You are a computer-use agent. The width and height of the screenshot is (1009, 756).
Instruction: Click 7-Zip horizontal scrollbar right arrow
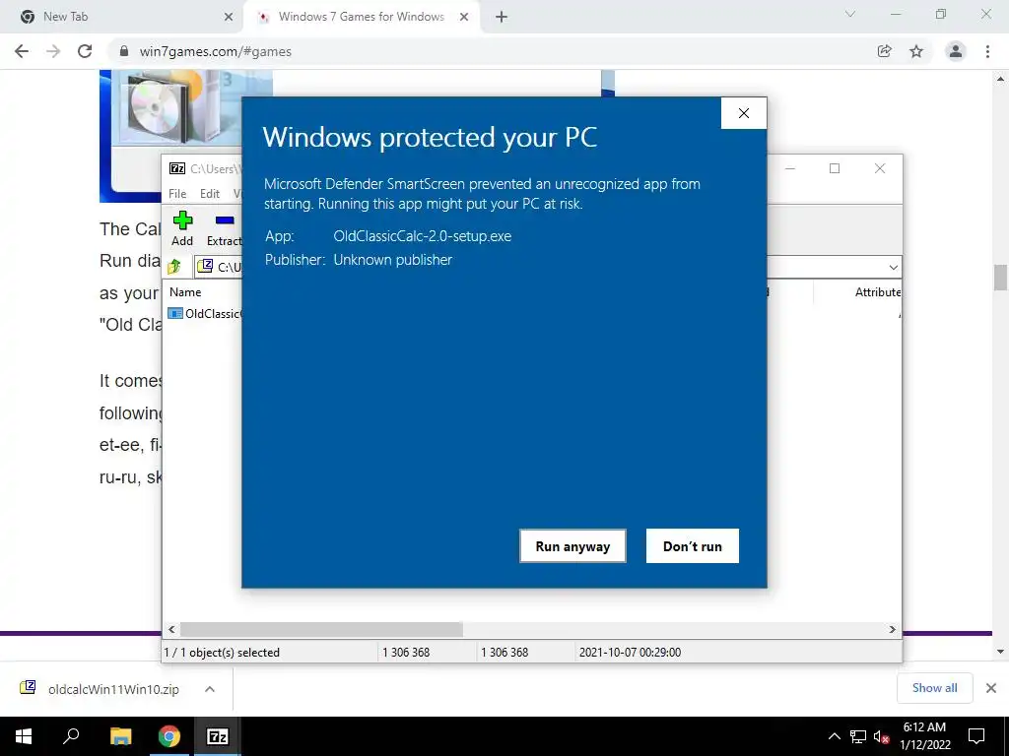pos(893,629)
